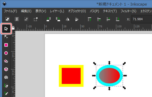
Task: Select the 3D box tool
Action: click(x=6, y=69)
